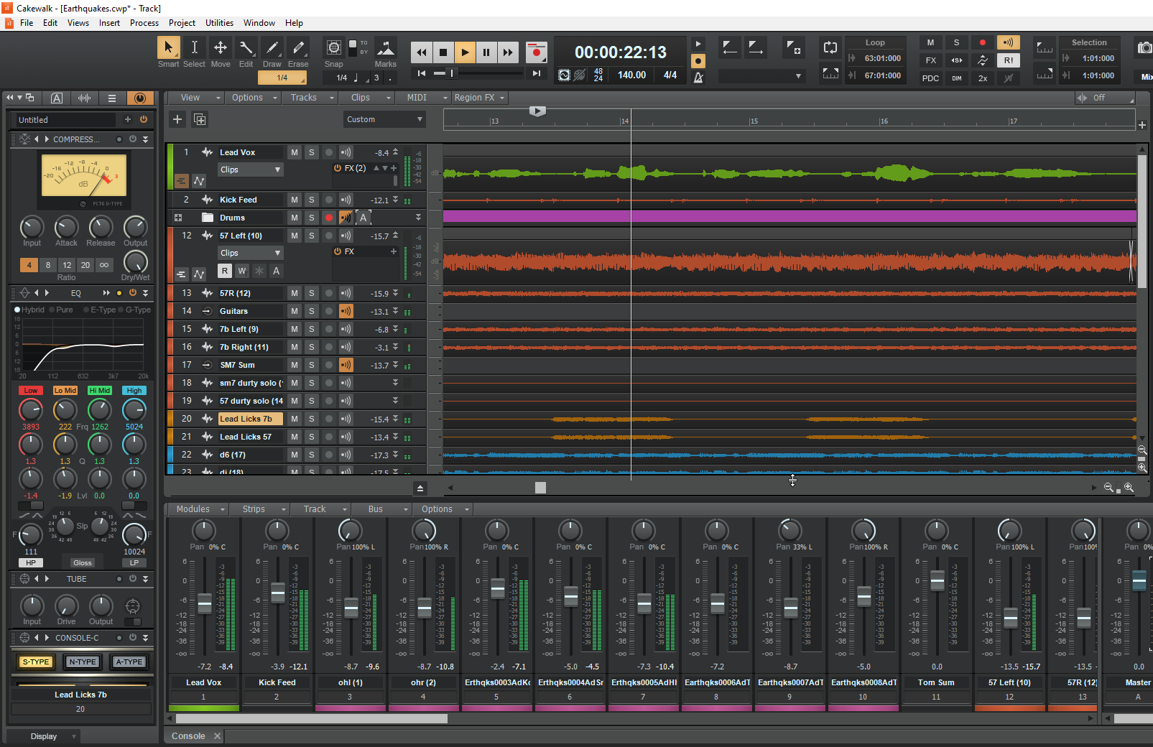Pick the Edit tool
The image size is (1153, 747).
246,47
